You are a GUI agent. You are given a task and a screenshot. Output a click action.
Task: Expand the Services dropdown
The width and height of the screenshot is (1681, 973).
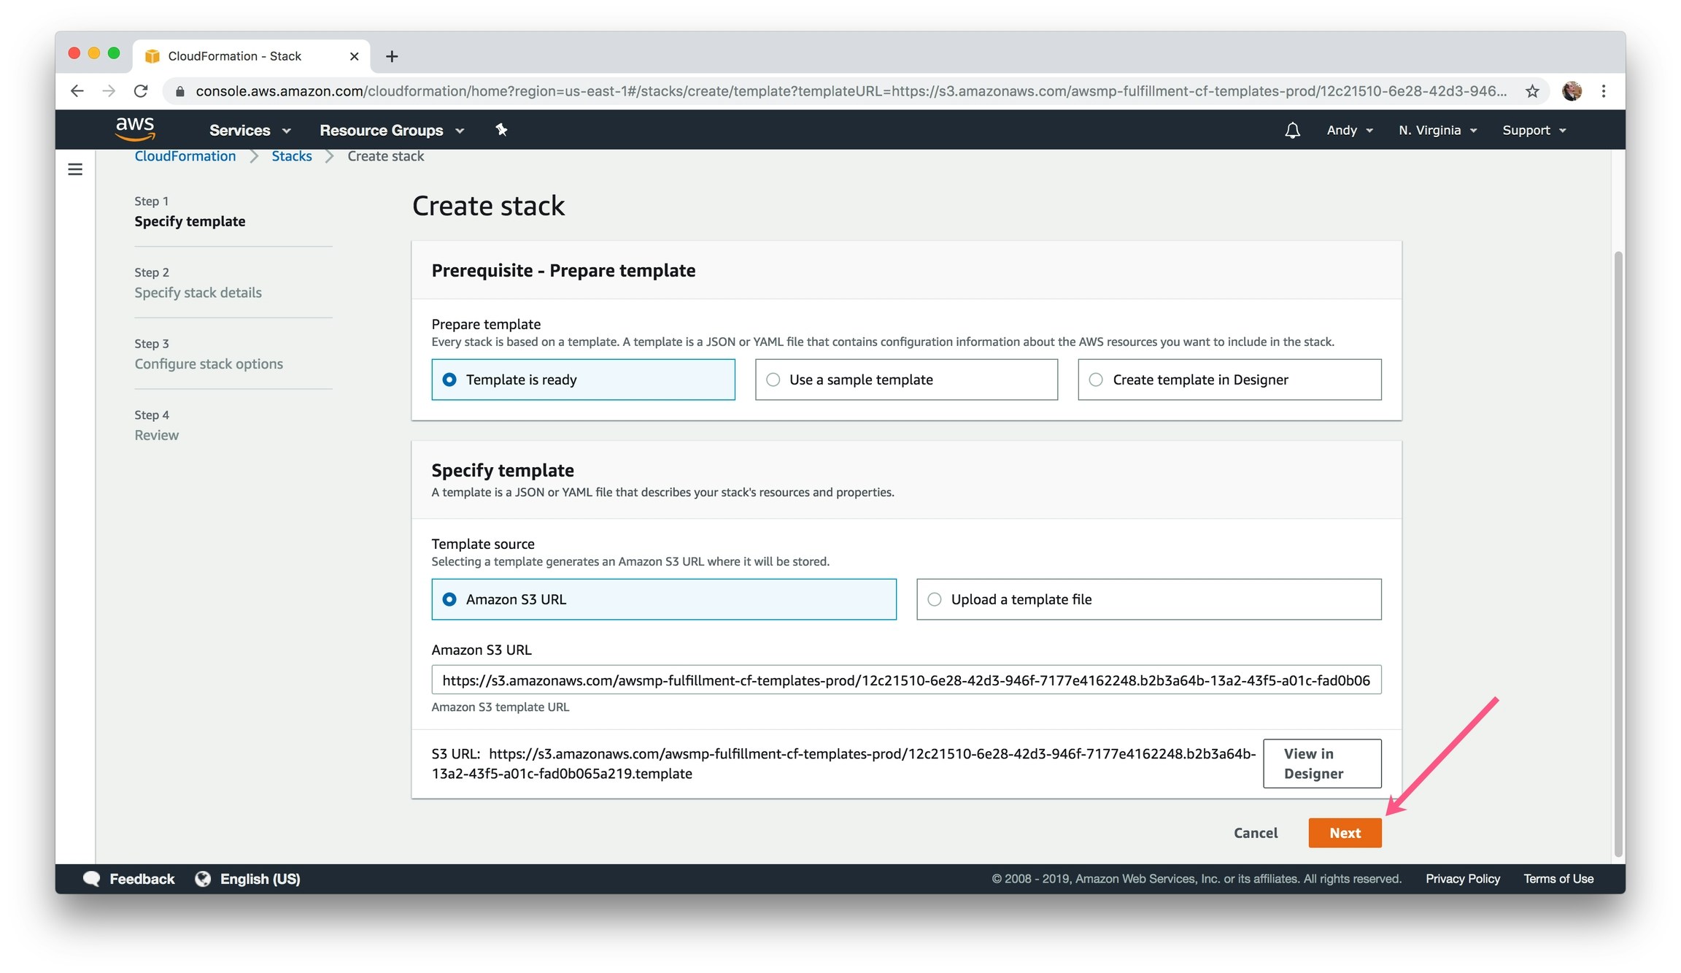point(250,130)
